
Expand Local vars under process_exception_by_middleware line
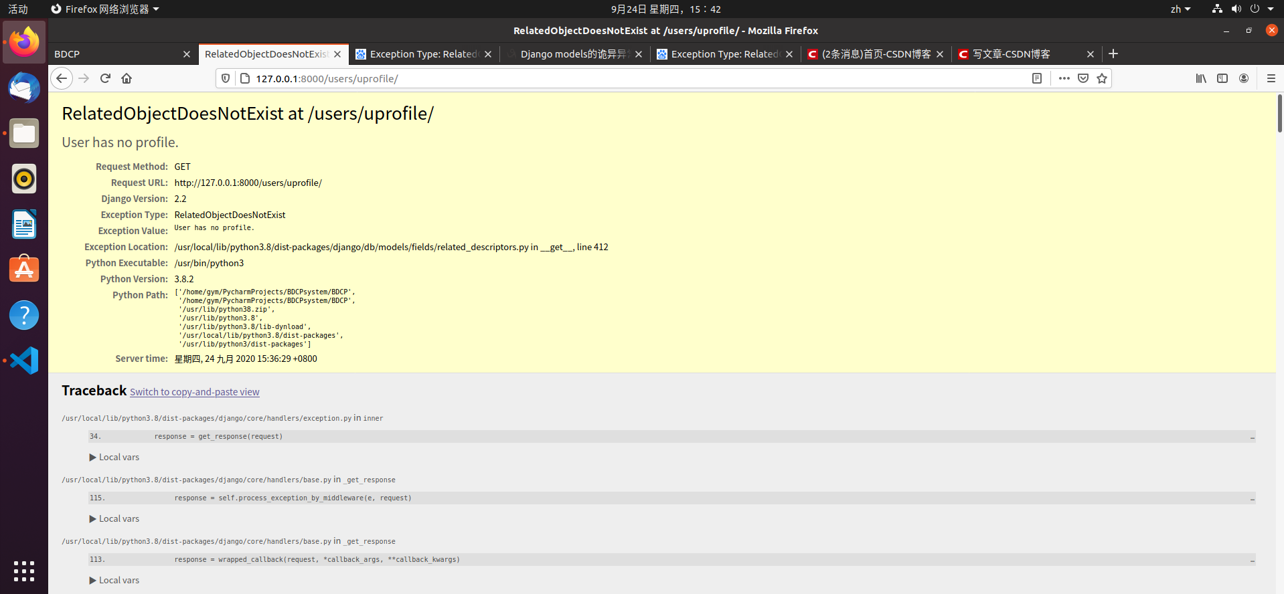pyautogui.click(x=114, y=519)
